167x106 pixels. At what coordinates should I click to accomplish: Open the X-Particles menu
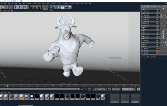pyautogui.click(x=65, y=4)
